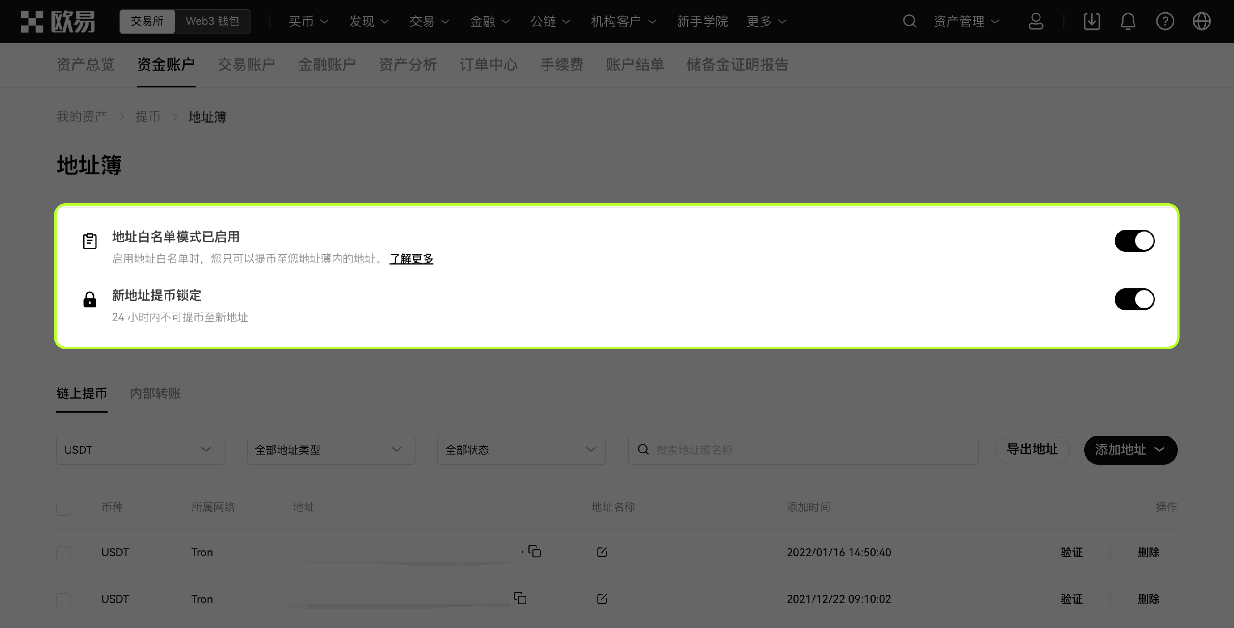Open the user profile icon

pos(1036,21)
